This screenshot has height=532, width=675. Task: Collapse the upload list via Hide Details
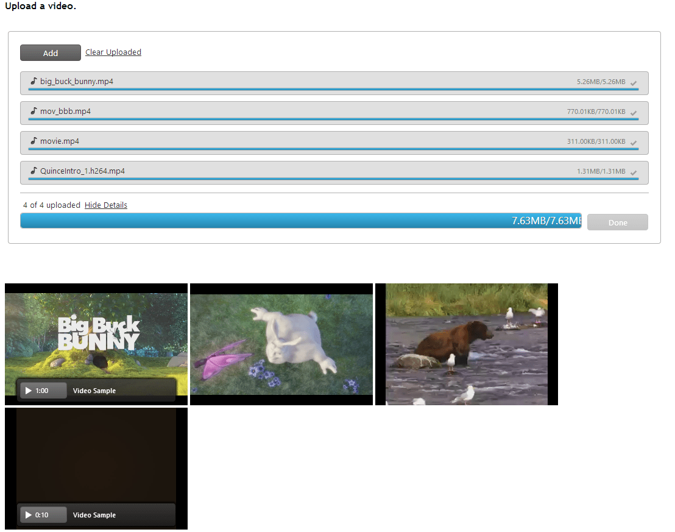point(105,205)
